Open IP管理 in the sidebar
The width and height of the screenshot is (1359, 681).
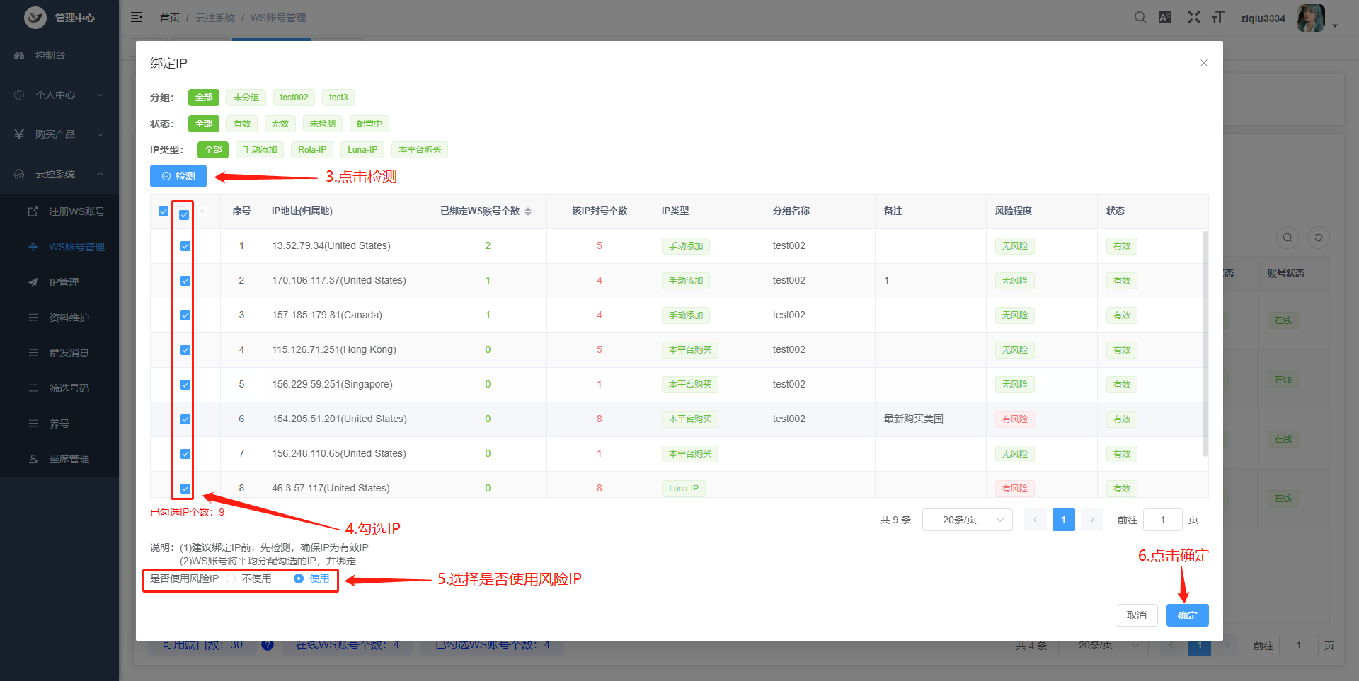coord(64,282)
